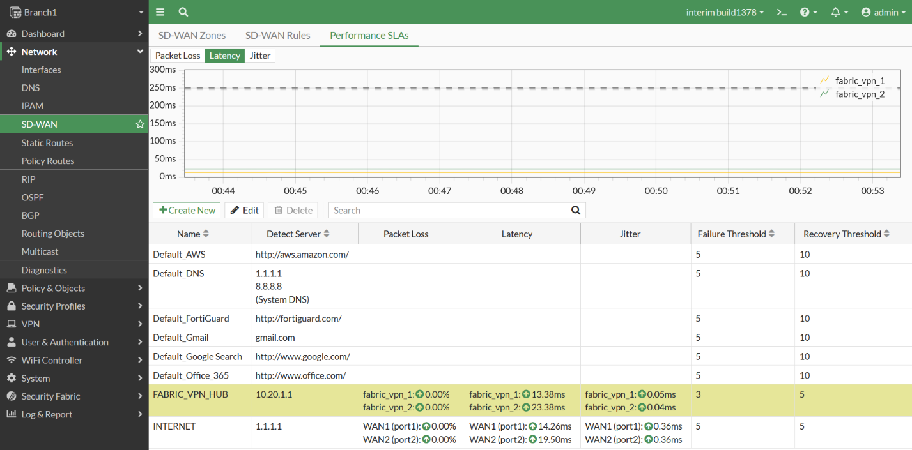Open the SD-WAN Rules tab
Viewport: 912px width, 450px height.
(277, 35)
